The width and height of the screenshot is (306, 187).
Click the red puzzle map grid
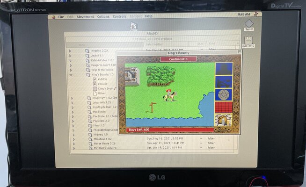(x=224, y=107)
